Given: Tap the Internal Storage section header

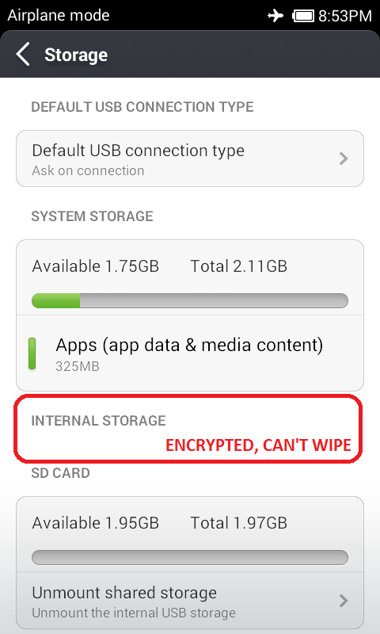Looking at the screenshot, I should (98, 421).
